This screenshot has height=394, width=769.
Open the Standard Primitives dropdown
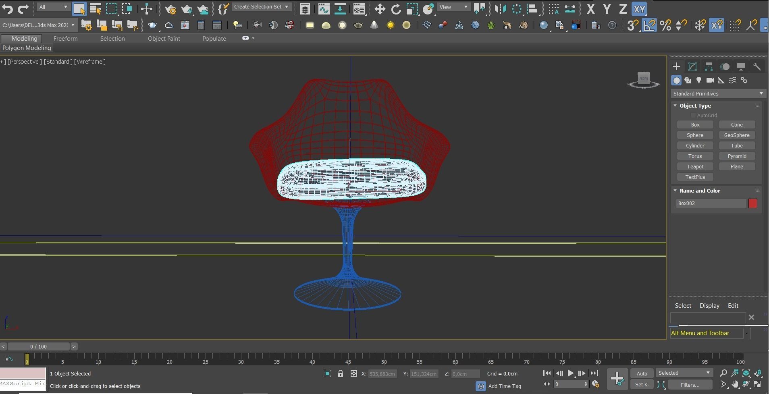(718, 93)
